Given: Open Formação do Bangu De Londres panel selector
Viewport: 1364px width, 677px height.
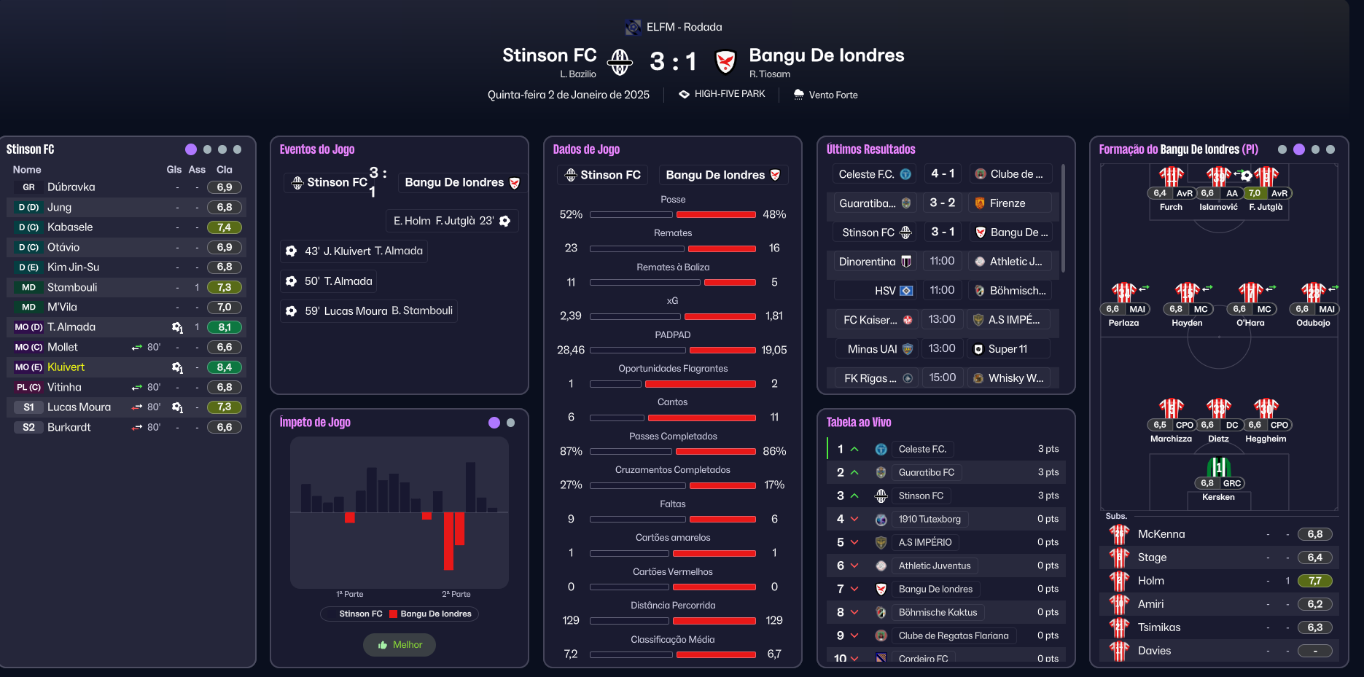Looking at the screenshot, I should coord(1178,149).
